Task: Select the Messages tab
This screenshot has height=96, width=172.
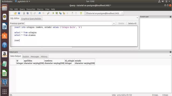Action: pos(35,57)
